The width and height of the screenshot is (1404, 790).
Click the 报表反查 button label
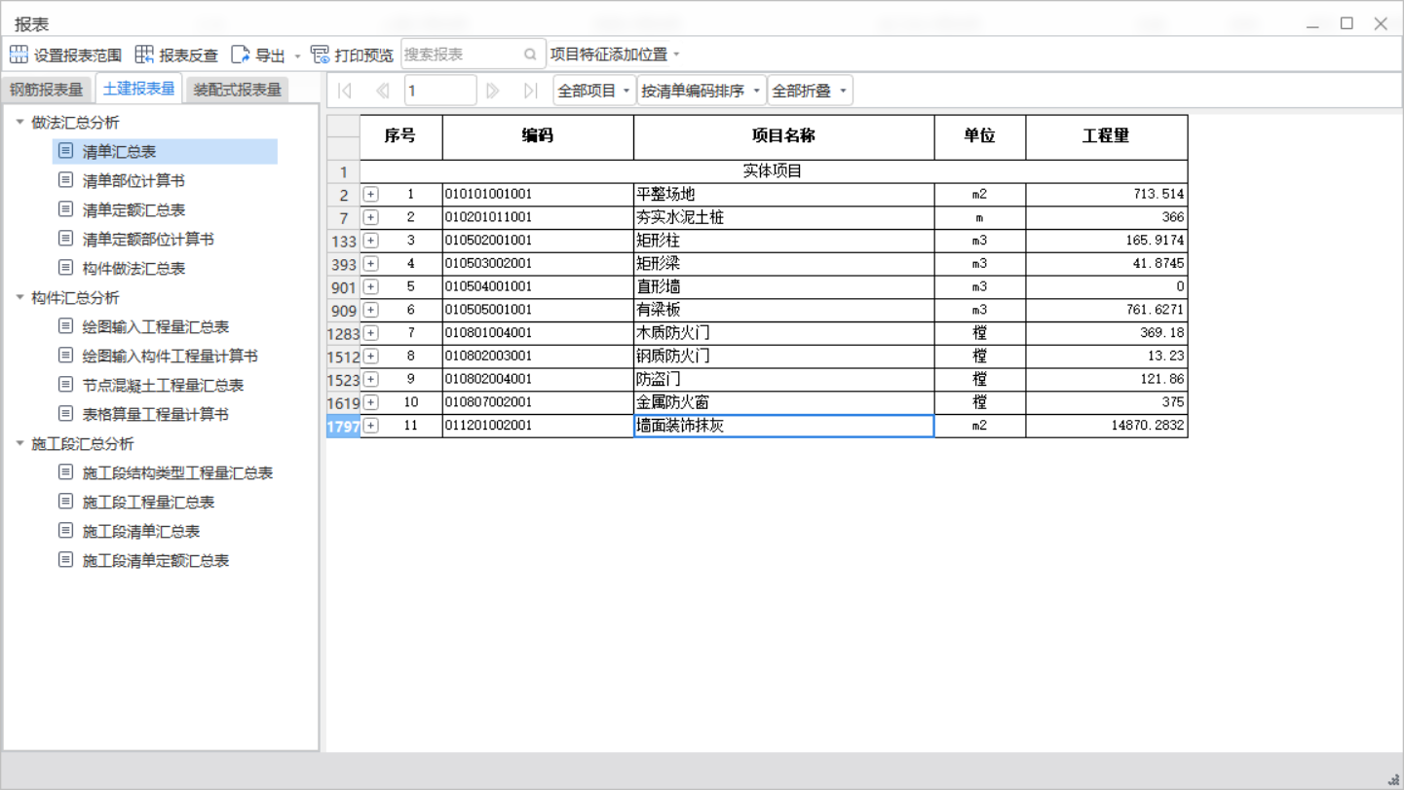(189, 56)
